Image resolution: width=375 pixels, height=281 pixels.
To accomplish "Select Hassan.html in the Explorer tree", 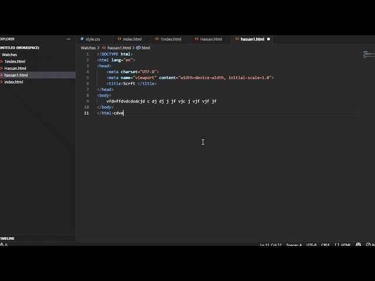I will (x=15, y=68).
